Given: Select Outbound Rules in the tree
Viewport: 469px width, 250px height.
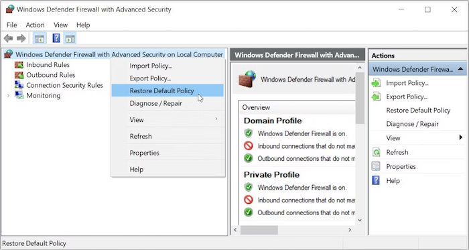Looking at the screenshot, I should point(51,75).
